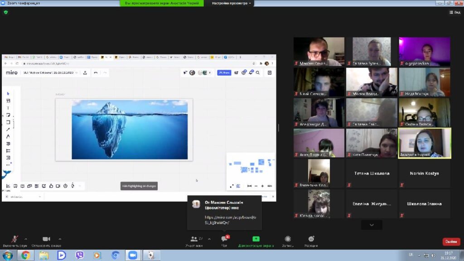The height and width of the screenshot is (261, 464).
Task: Open the Reactions menu
Action: pyautogui.click(x=311, y=239)
